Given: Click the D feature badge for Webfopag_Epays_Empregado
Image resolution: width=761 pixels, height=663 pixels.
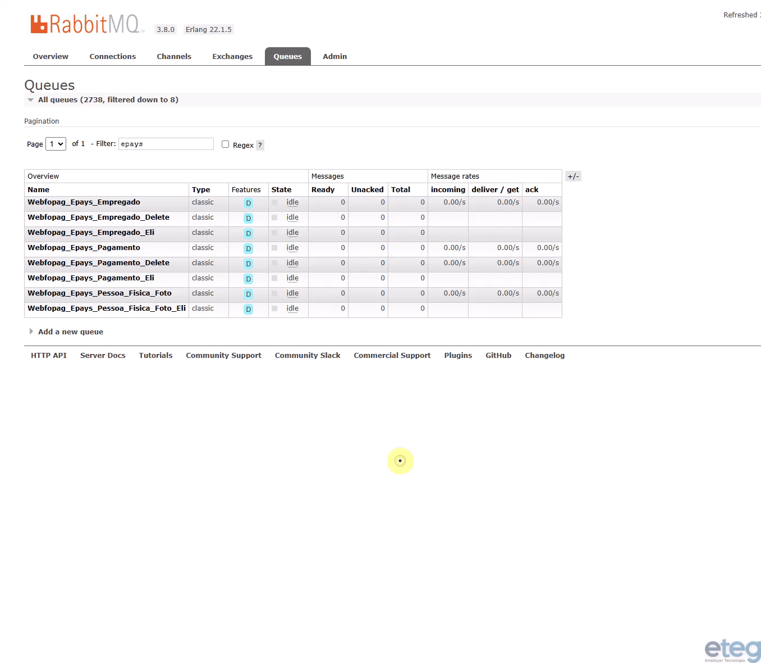Looking at the screenshot, I should (248, 203).
